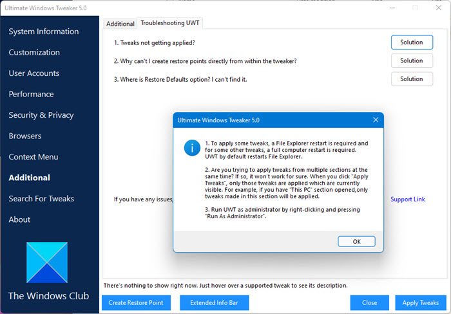Open the Support Link
The height and width of the screenshot is (314, 451).
point(408,199)
